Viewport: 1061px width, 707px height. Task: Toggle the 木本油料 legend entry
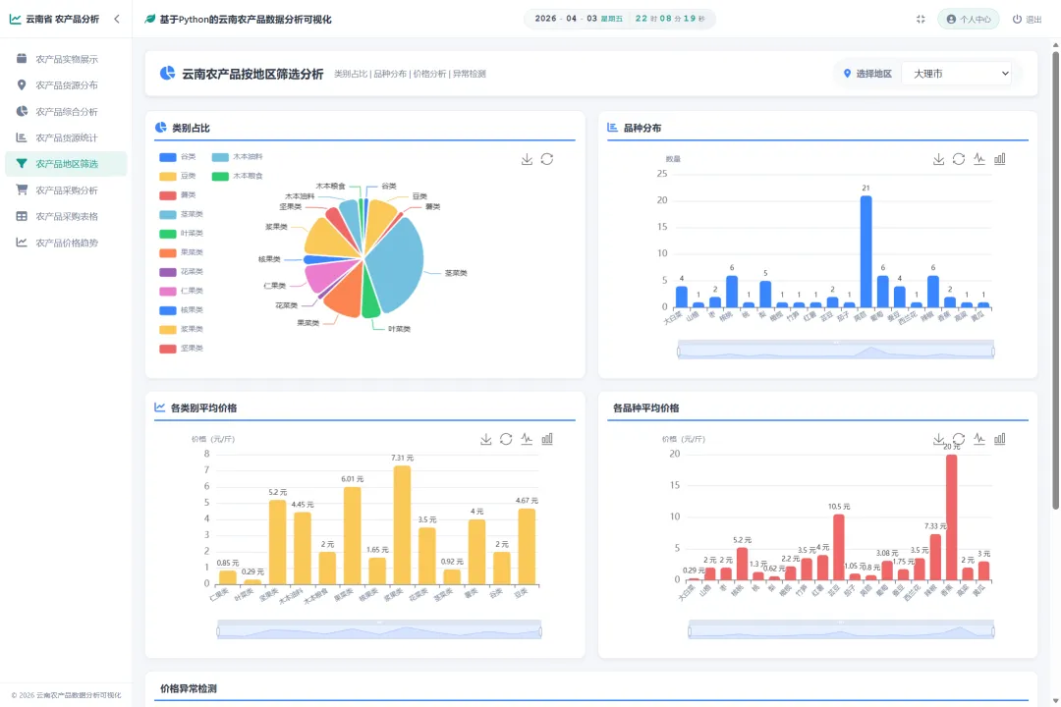click(x=237, y=156)
